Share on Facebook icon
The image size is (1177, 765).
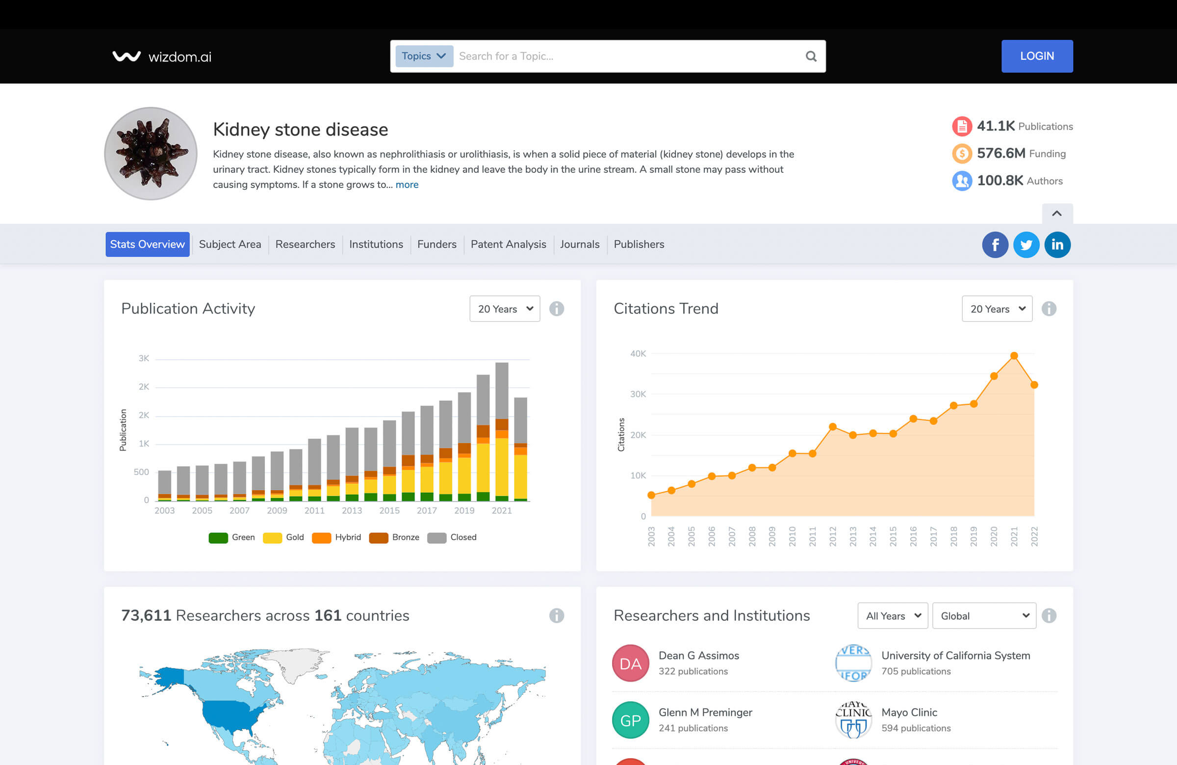pyautogui.click(x=995, y=244)
